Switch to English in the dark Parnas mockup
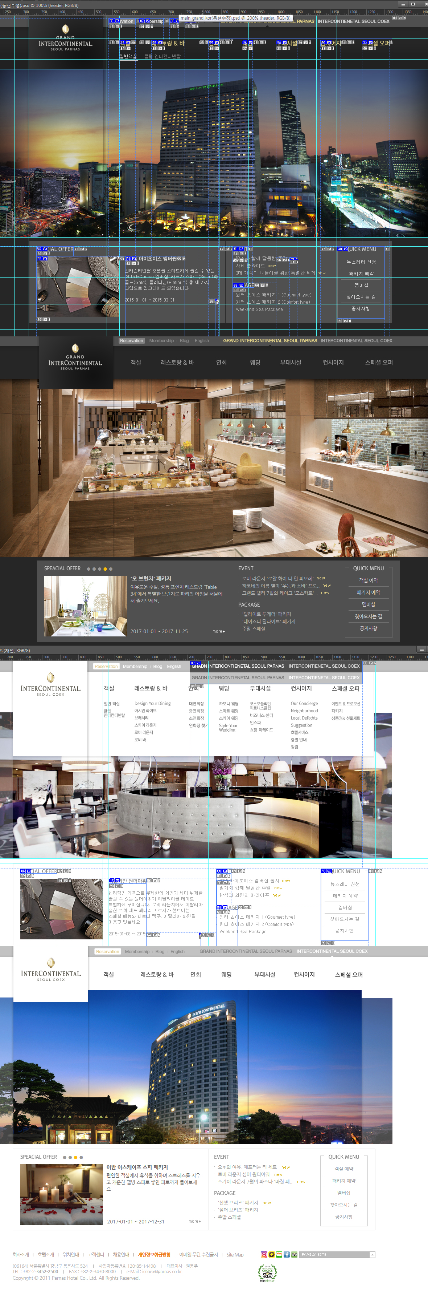Screen dimensions: 428x1295 202,341
